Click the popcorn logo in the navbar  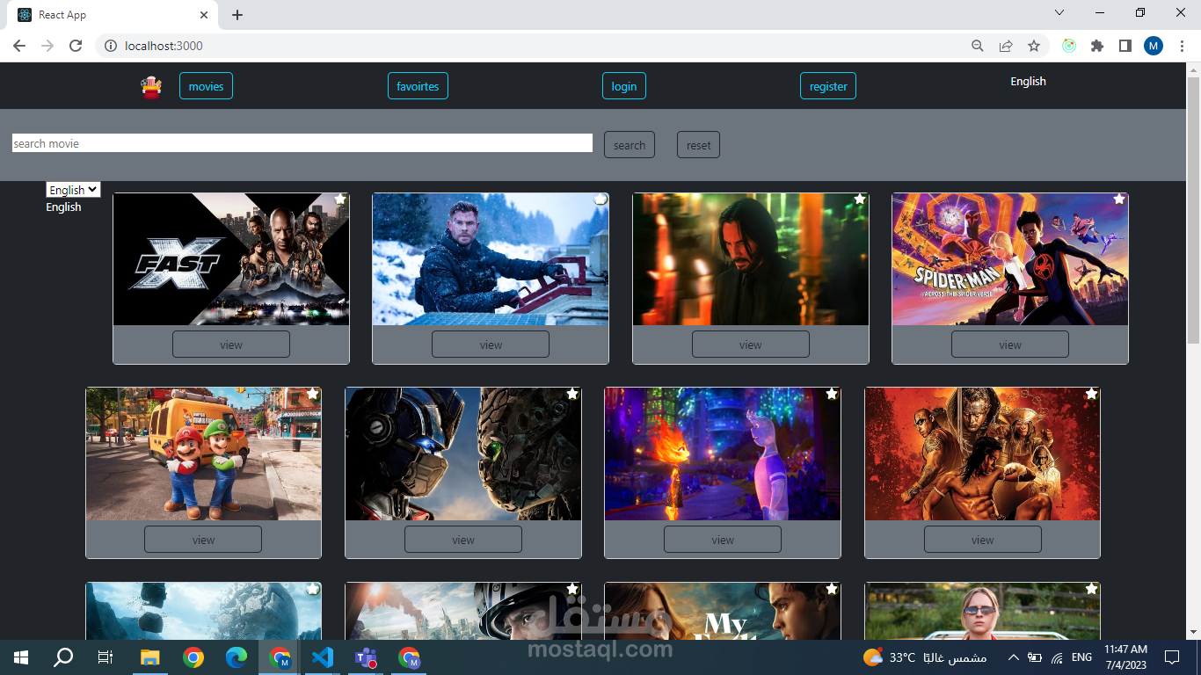point(151,87)
